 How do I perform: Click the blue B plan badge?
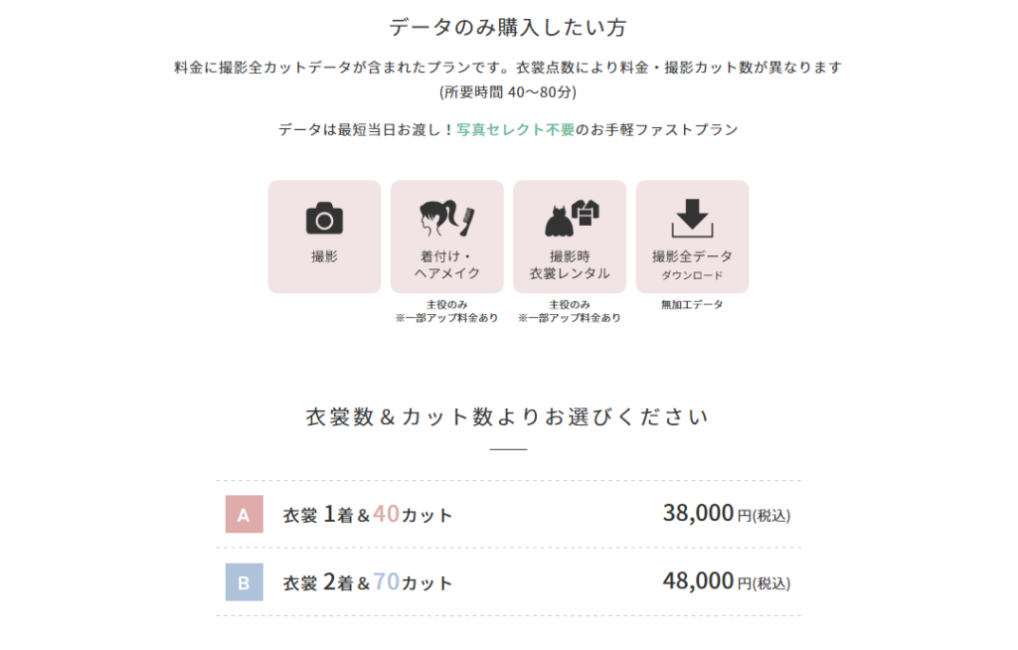tap(245, 581)
